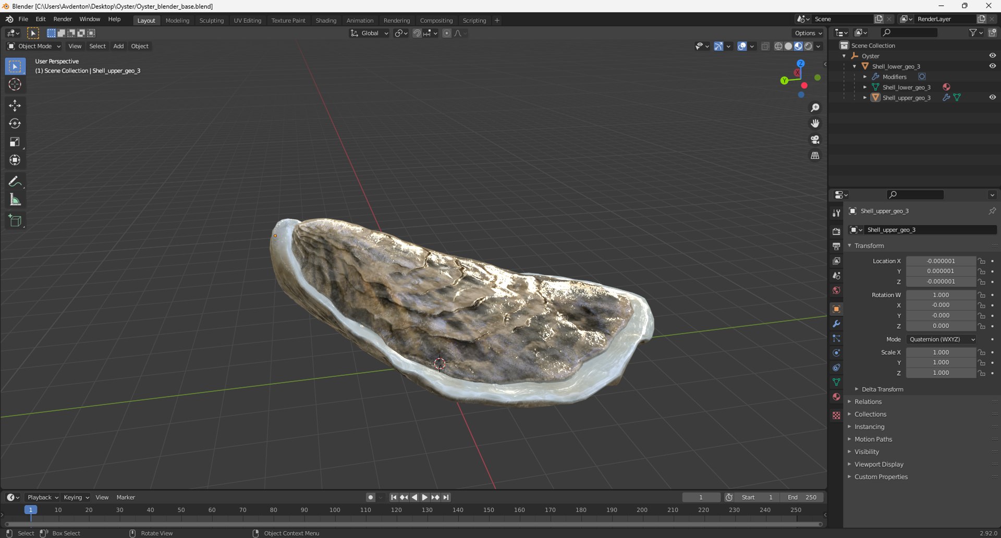1001x538 pixels.
Task: Select the Move tool
Action: pos(15,105)
